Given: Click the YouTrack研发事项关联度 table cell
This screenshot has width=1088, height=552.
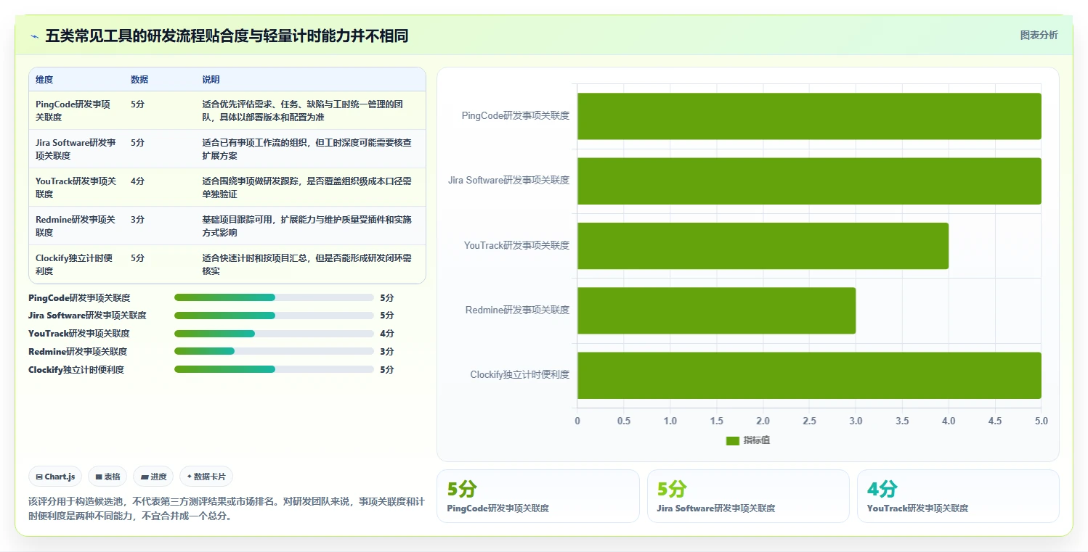Looking at the screenshot, I should [76, 187].
